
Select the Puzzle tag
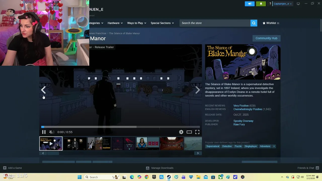pos(238,146)
